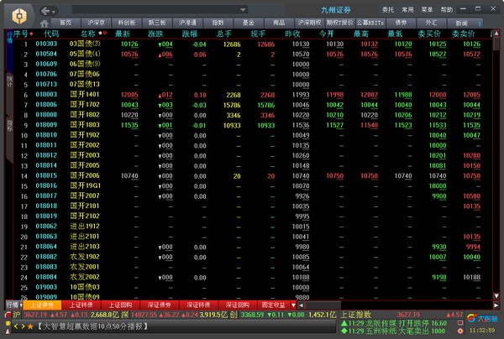Sort by the 最新 column header

coord(123,34)
